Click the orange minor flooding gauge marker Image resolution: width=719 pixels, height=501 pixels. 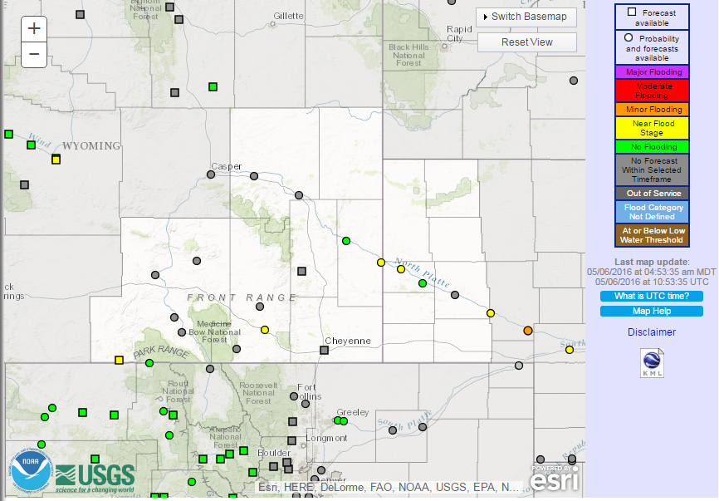[528, 331]
